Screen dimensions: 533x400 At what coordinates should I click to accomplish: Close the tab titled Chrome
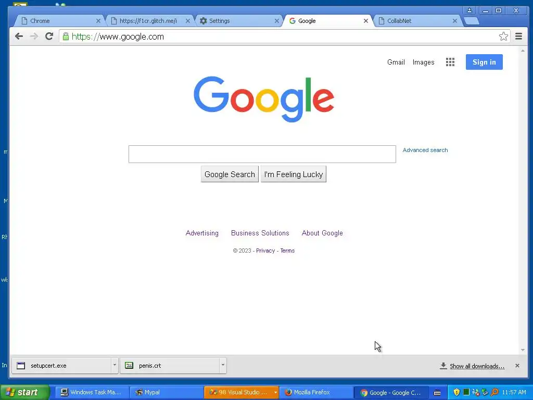click(x=98, y=21)
